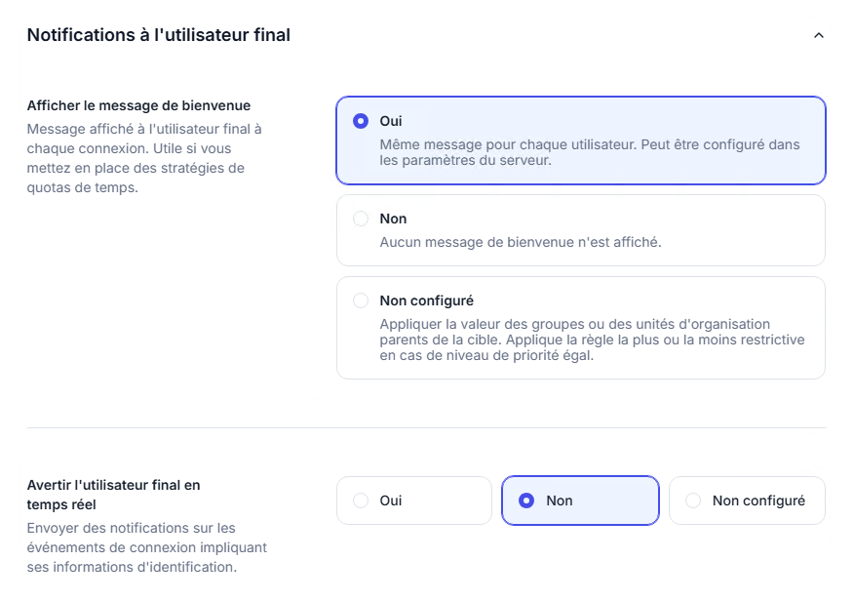Image resolution: width=854 pixels, height=601 pixels.
Task: Click the Notifications à l'utilisateur final heading
Action: (159, 36)
